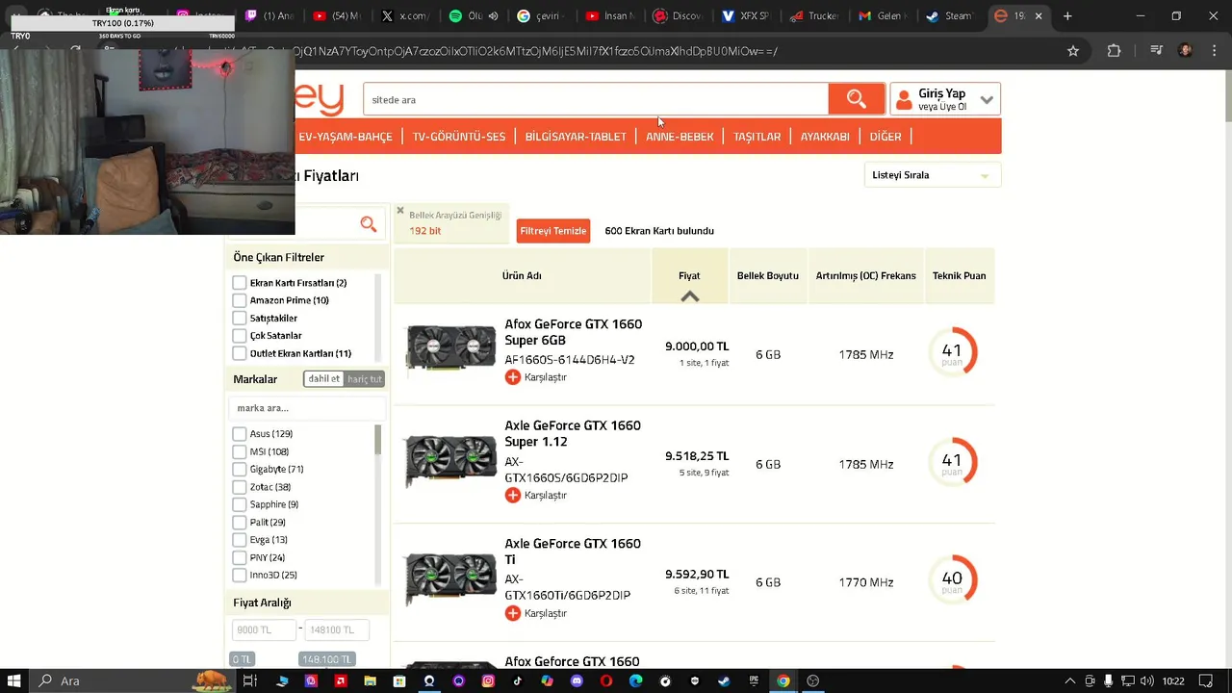Open Discord from the taskbar
1232x693 pixels.
click(577, 680)
